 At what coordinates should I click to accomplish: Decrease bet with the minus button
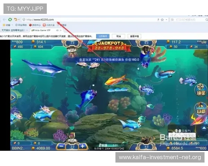point(61,146)
